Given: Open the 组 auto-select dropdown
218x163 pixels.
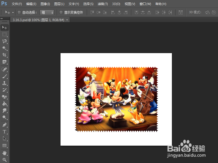Looking at the screenshot, I should [47, 13].
